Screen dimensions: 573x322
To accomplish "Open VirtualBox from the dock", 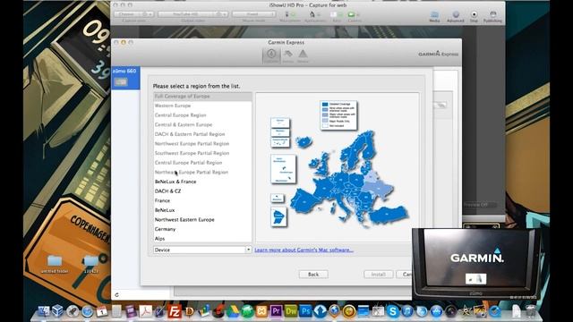I will (58, 311).
